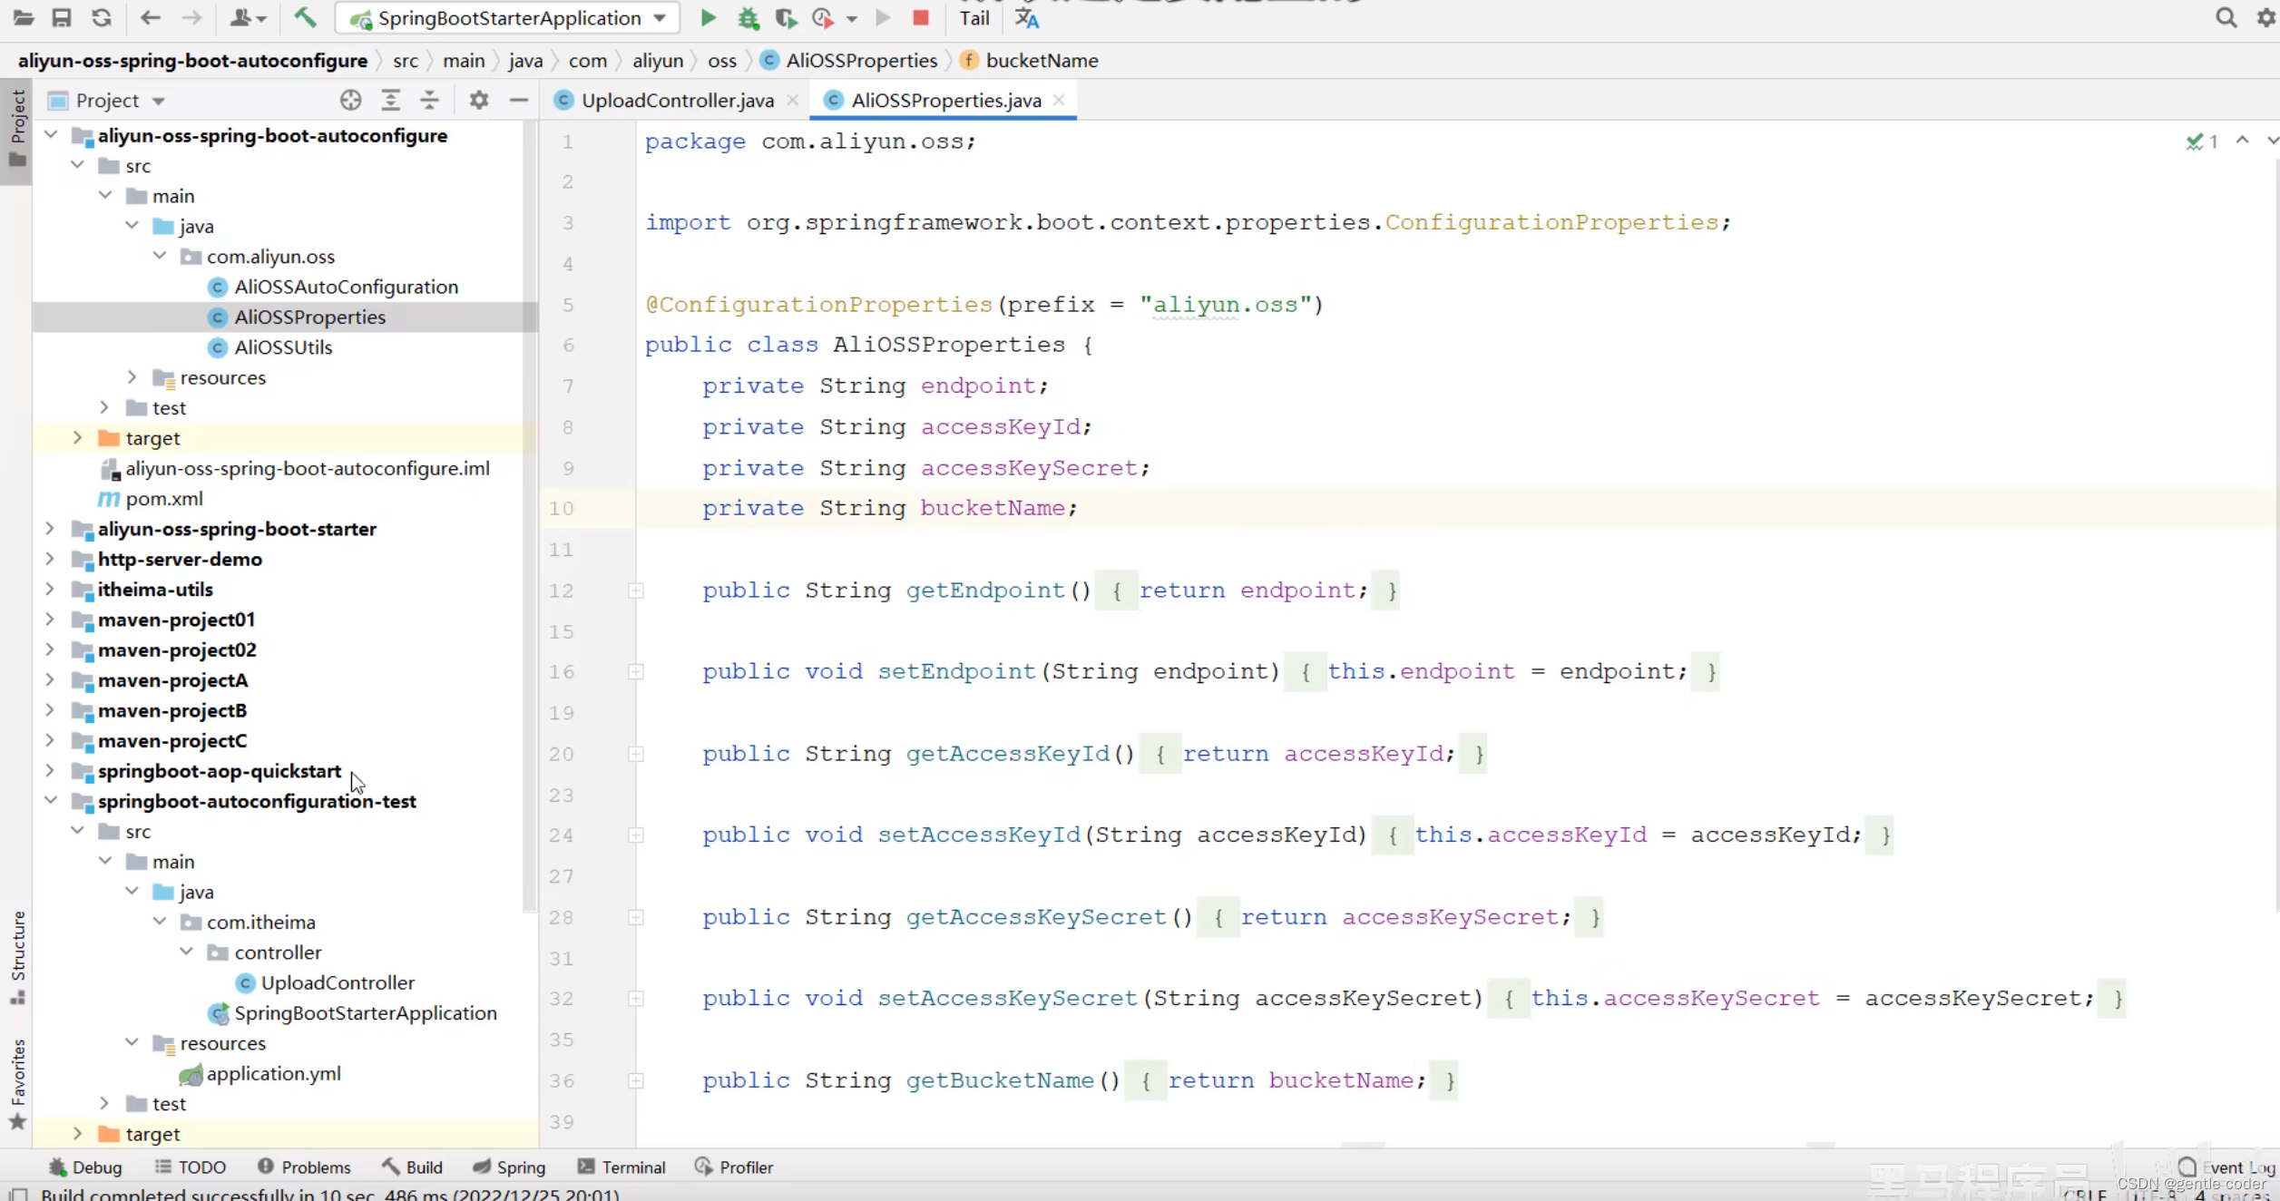Open Search Everywhere magnifier icon
This screenshot has width=2280, height=1201.
click(x=2226, y=18)
